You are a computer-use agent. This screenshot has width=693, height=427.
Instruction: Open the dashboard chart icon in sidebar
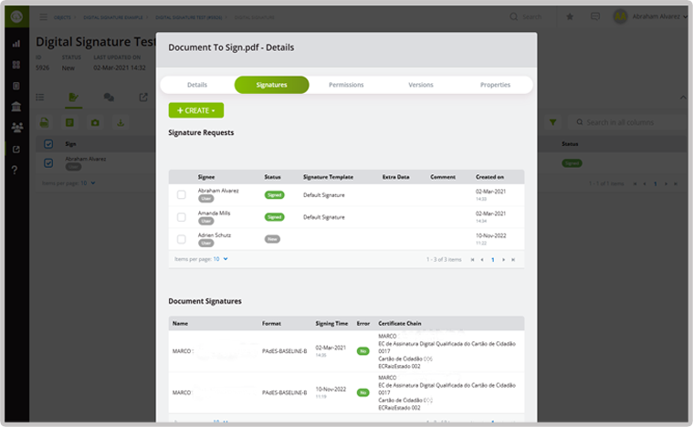[16, 44]
